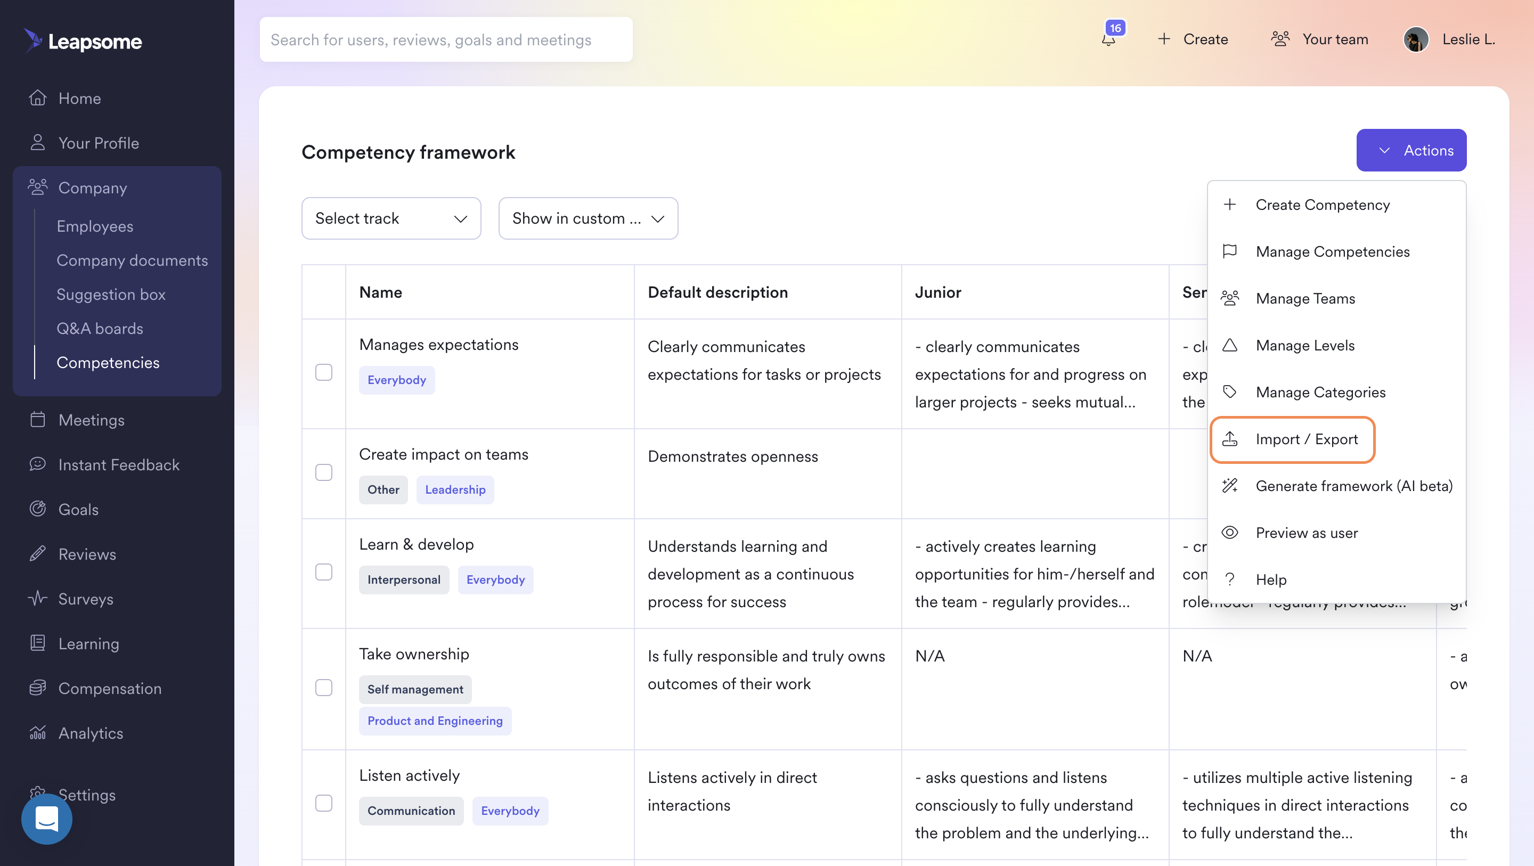
Task: Select Manage Categories menu entry
Action: (1337, 392)
